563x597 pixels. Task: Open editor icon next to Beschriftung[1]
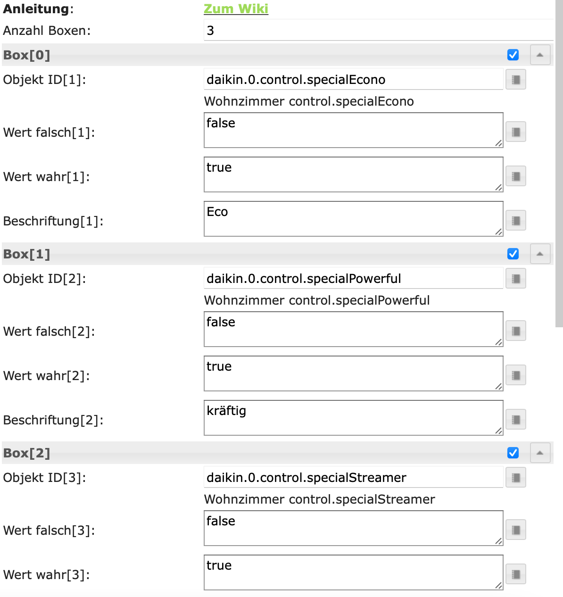click(x=515, y=220)
